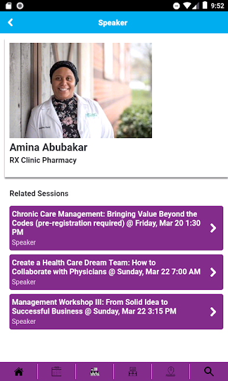
Task: Tap the Wi-Fi status bar icon
Action: tap(187, 5)
